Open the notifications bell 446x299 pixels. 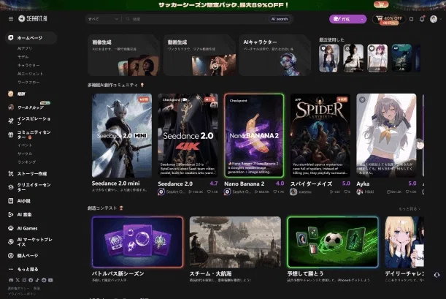coord(422,19)
